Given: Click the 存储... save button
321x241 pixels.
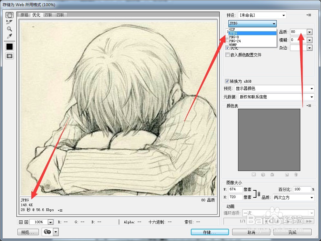Looking at the screenshot, I should [x=210, y=232].
